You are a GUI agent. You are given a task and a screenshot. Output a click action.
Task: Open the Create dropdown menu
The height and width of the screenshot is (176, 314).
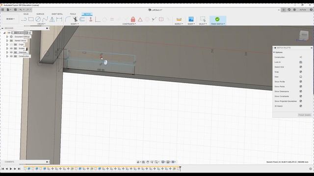tap(41, 24)
